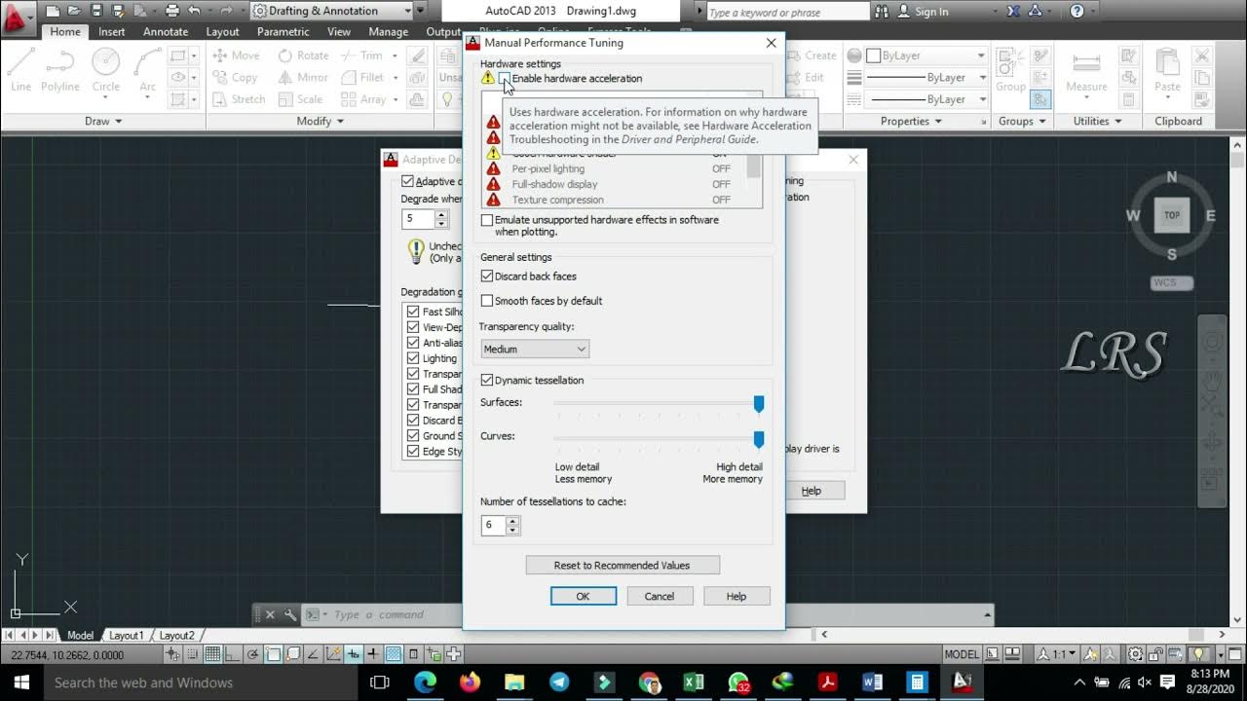Image resolution: width=1247 pixels, height=701 pixels.
Task: Switch to the Home ribbon tab
Action: (x=65, y=31)
